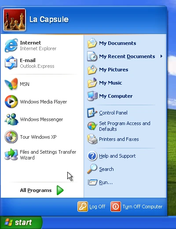This screenshot has height=229, width=176.
Task: Open Set Program Access and Defaults text
Action: click(x=125, y=126)
